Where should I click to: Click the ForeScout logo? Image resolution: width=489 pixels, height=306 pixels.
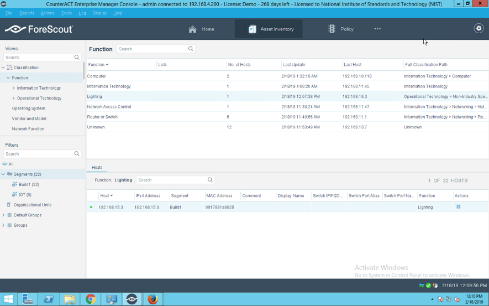click(39, 29)
